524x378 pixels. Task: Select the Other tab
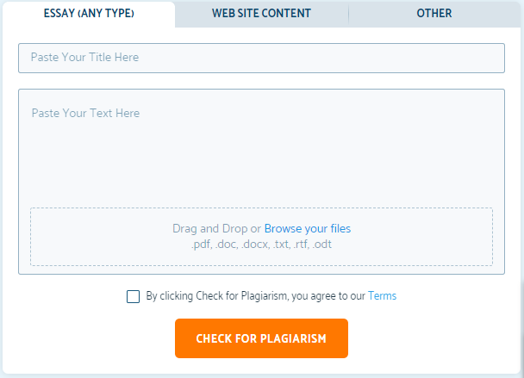pos(434,14)
